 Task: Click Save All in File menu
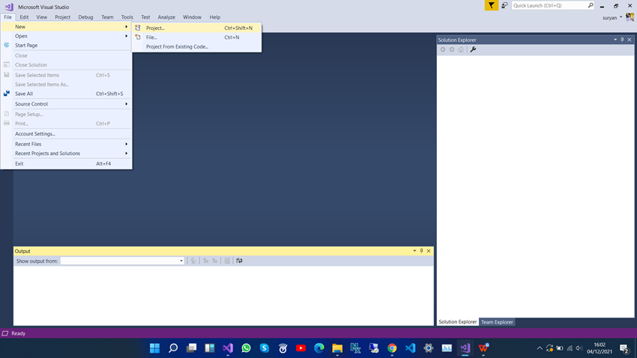[66, 94]
